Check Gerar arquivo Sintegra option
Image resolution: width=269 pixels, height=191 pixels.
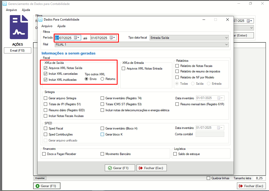click(x=46, y=98)
